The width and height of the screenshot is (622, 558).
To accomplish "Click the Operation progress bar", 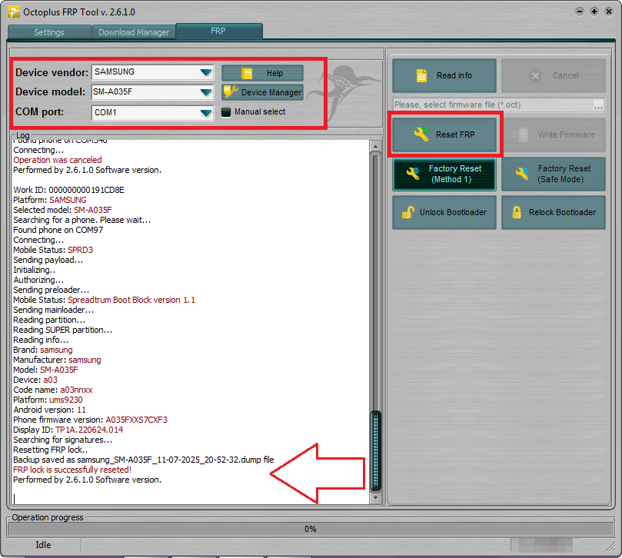I will pyautogui.click(x=311, y=529).
